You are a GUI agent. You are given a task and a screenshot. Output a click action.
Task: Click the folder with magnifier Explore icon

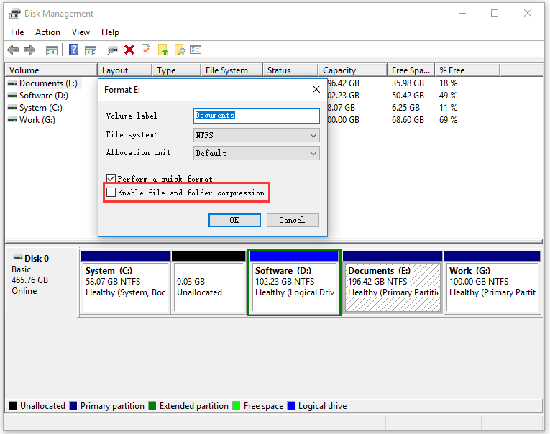179,50
